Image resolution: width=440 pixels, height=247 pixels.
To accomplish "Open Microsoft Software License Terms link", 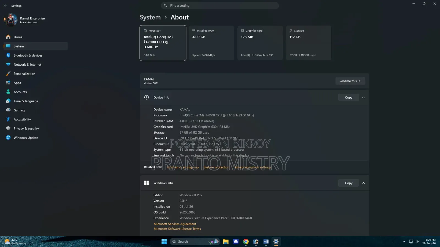I will tap(177, 229).
